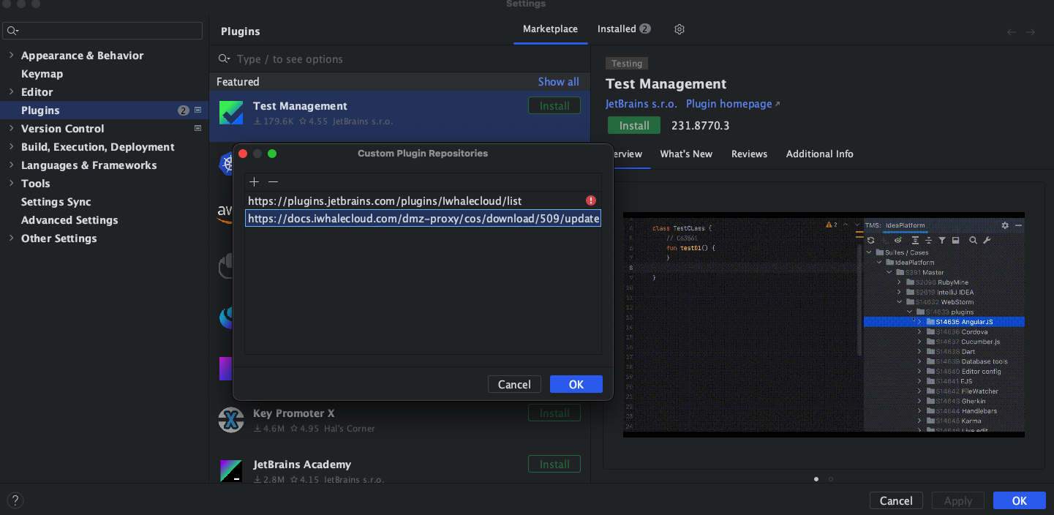Expand the Editor settings section
1054x515 pixels.
coord(11,92)
